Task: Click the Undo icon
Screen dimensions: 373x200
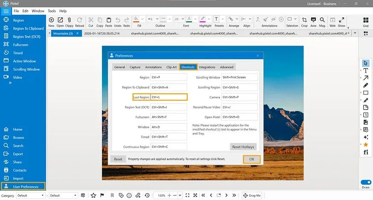Action: 118,22
